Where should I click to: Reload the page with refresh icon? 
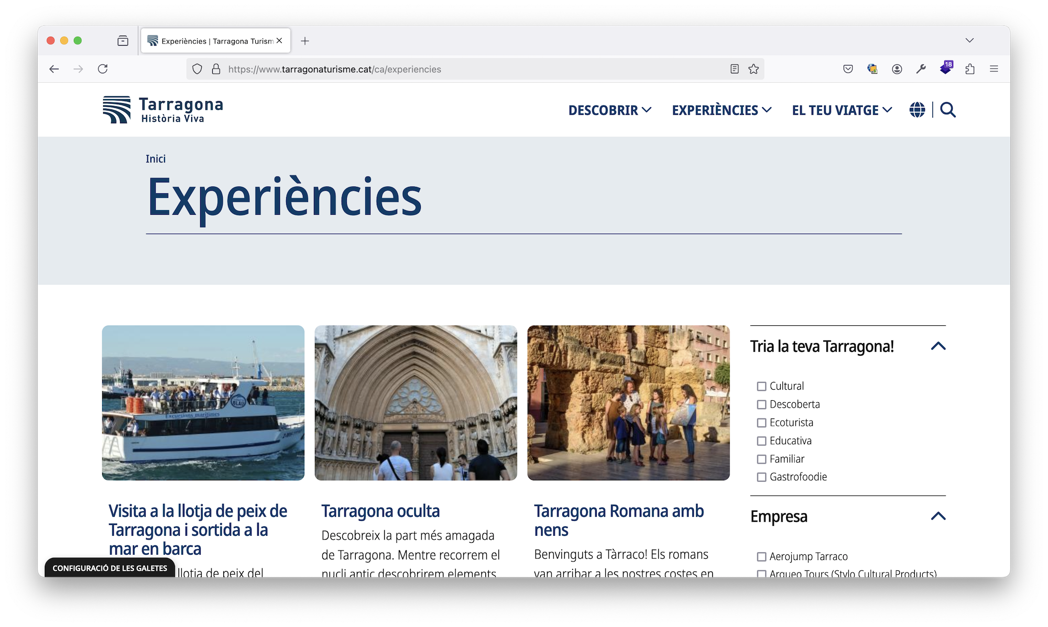click(103, 69)
